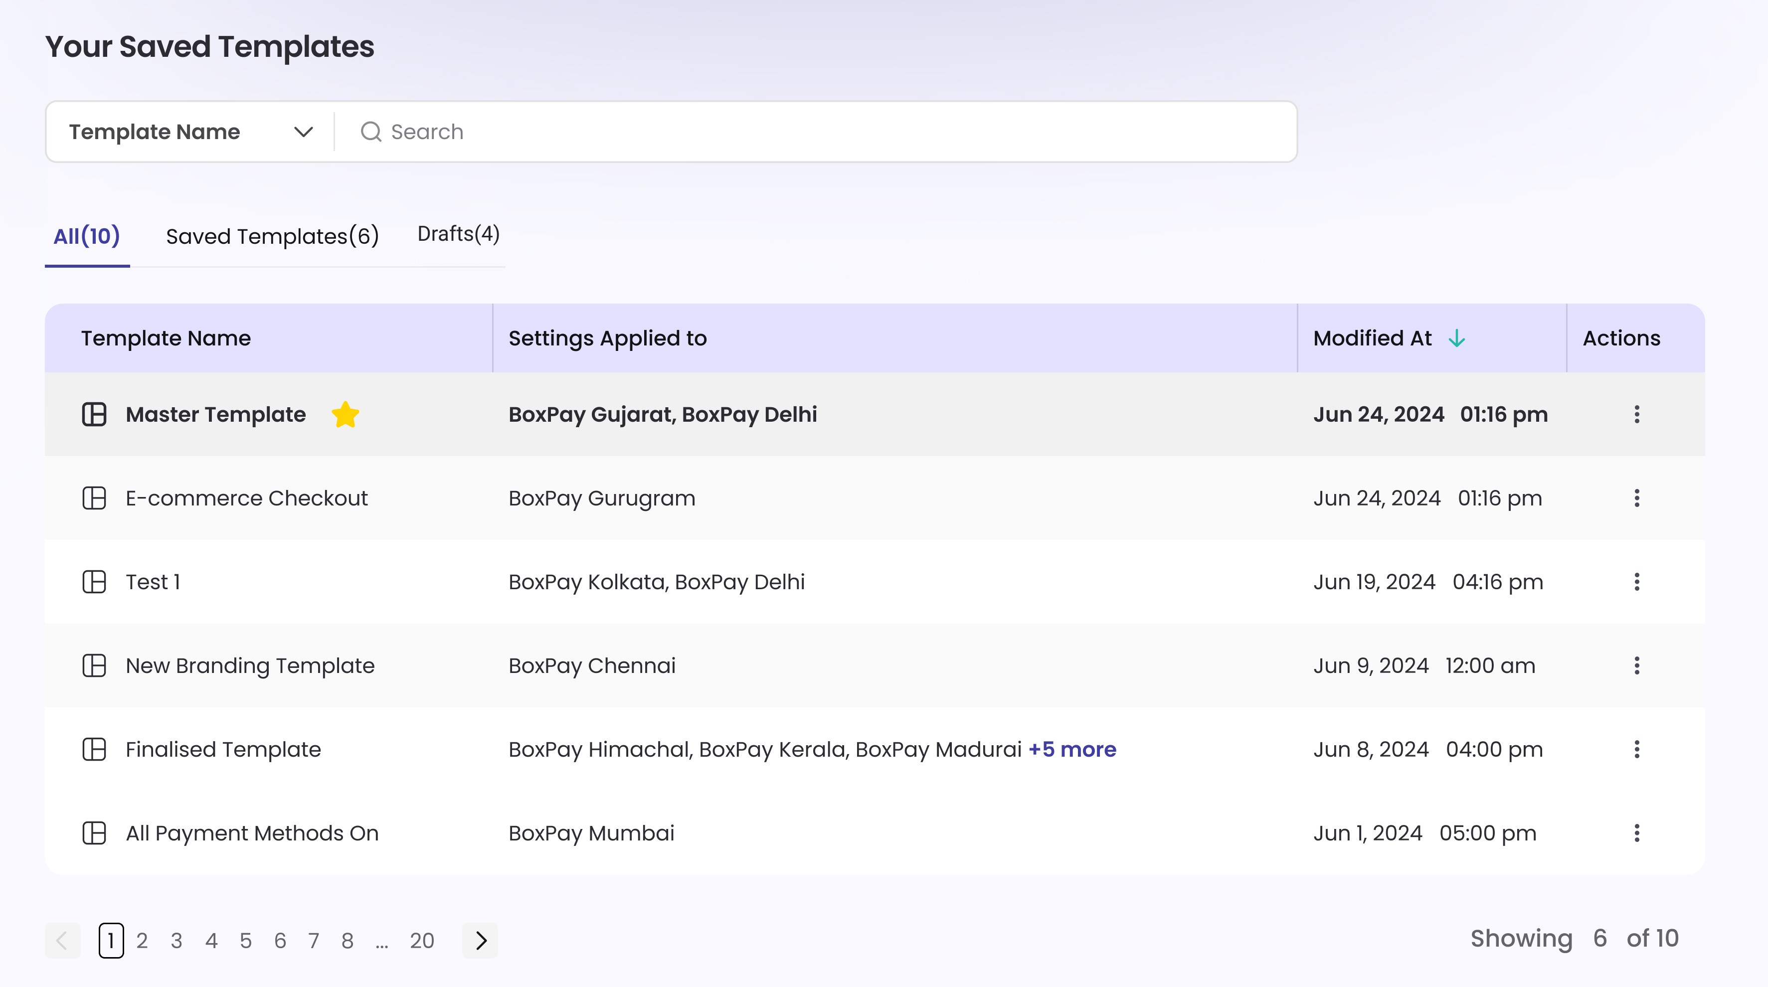The image size is (1768, 987).
Task: Open the E-commerce Checkout template
Action: pos(246,497)
